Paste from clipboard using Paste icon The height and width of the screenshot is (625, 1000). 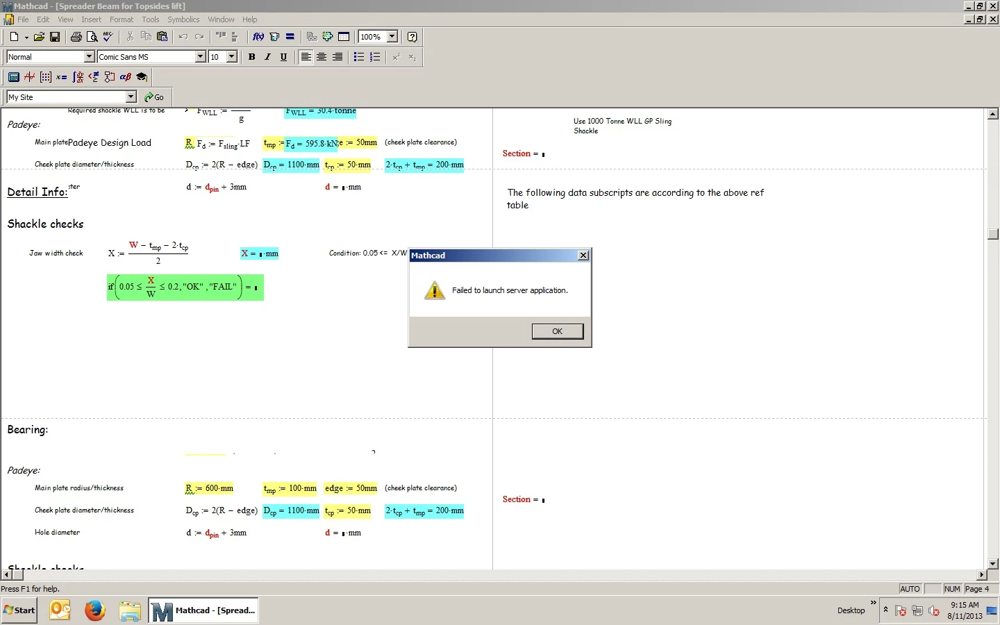click(x=162, y=37)
